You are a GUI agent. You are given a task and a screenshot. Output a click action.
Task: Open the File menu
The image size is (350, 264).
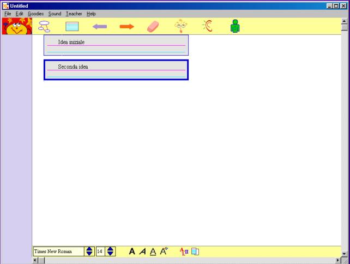click(8, 14)
